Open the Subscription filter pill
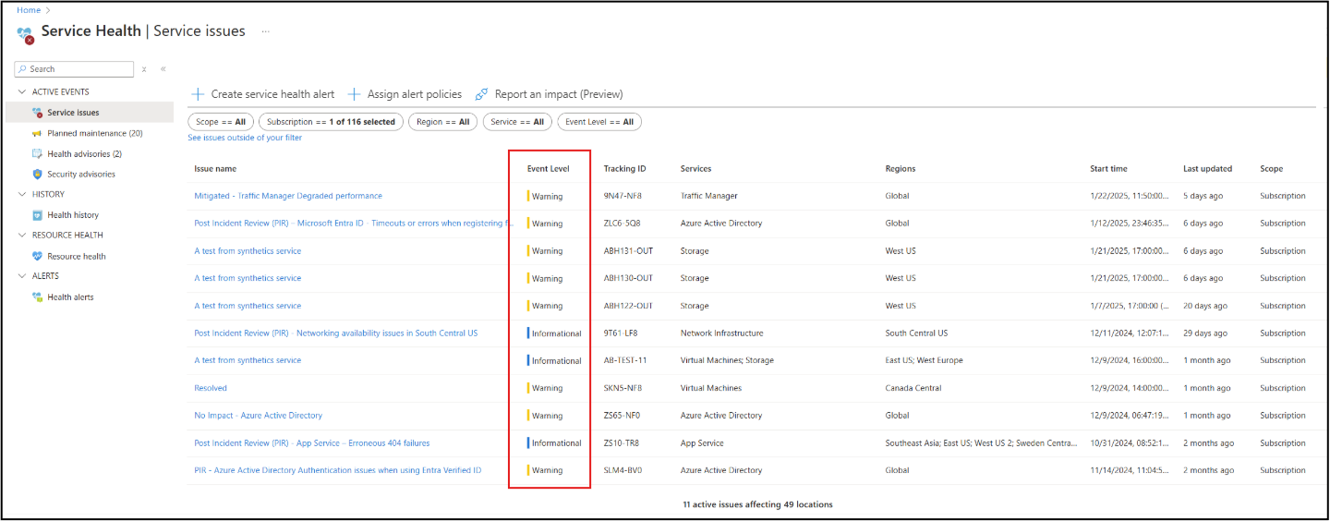The image size is (1330, 521). (331, 122)
